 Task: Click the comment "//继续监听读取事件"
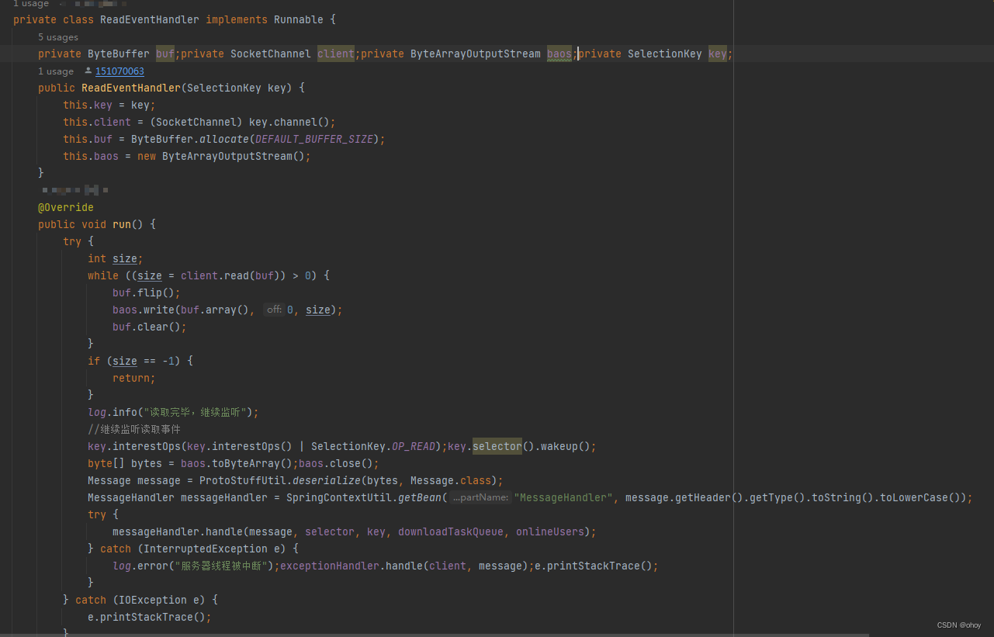(x=134, y=429)
